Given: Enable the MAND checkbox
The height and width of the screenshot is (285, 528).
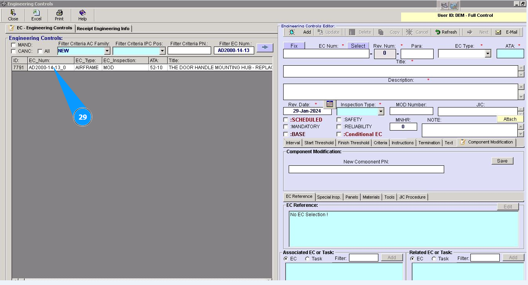Looking at the screenshot, I should tap(14, 45).
